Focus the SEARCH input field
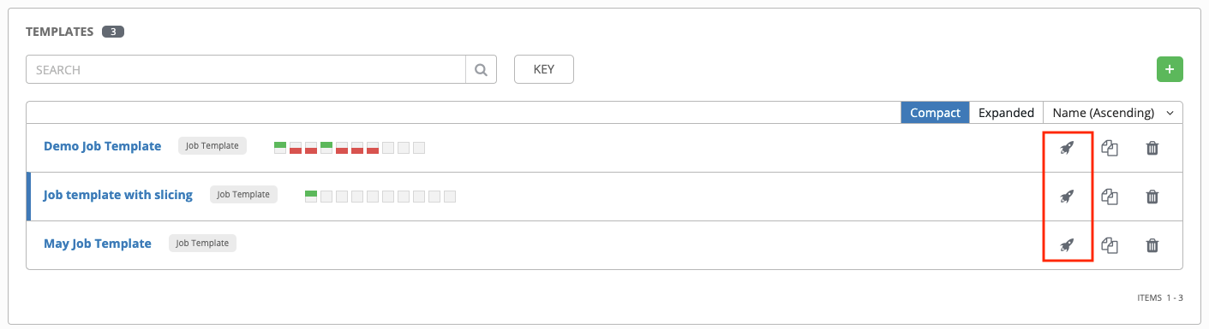1209x329 pixels. tap(246, 70)
